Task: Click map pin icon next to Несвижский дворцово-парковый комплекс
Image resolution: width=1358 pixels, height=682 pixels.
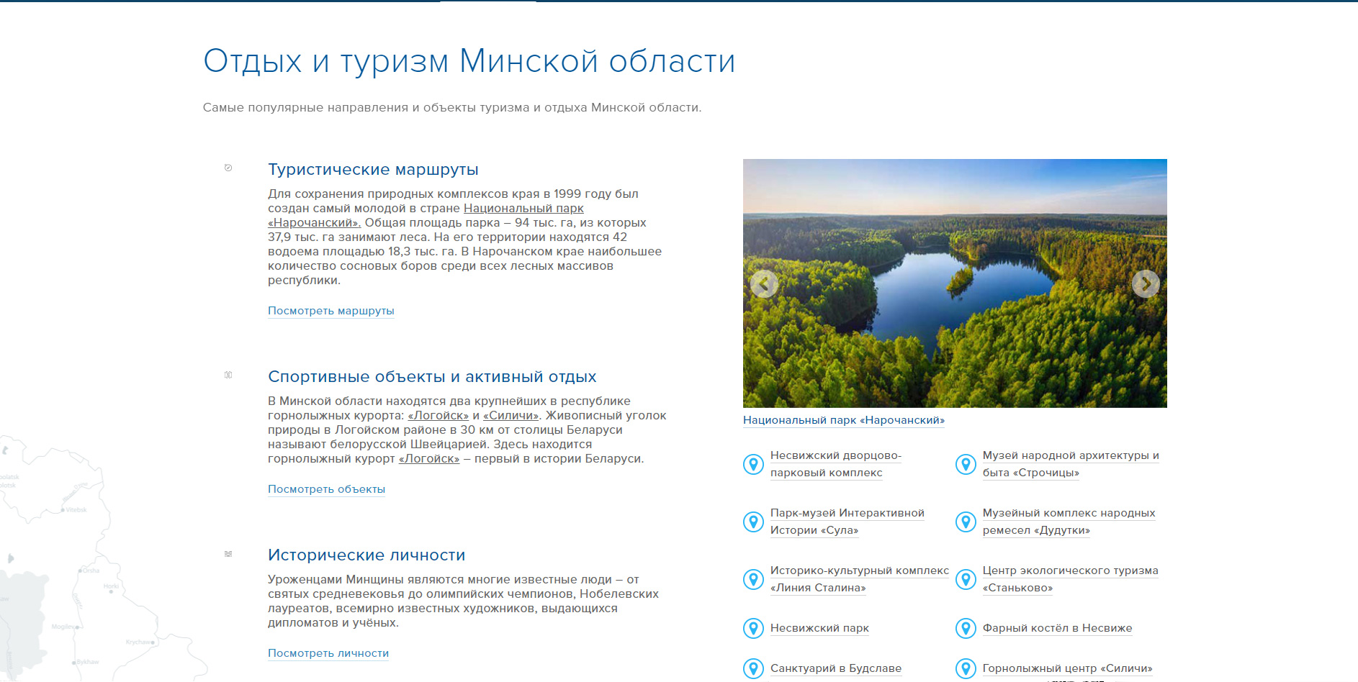Action: (753, 464)
